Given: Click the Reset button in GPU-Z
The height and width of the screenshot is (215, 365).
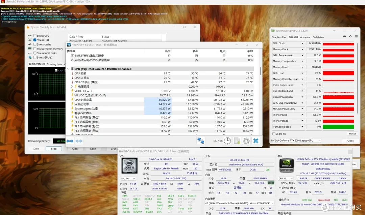Looking at the screenshot, I should [352, 133].
